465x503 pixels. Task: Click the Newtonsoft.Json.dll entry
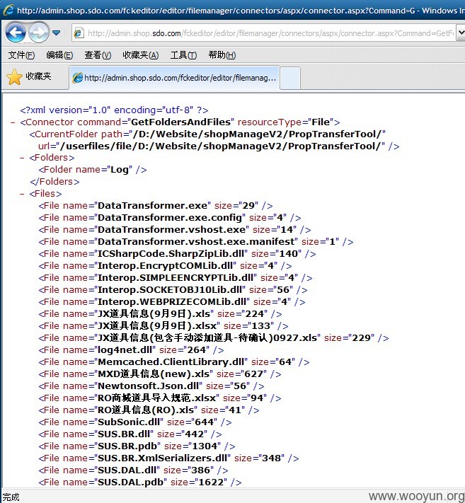coord(151,386)
